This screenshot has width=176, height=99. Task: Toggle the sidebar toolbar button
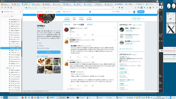(x=141, y=8)
